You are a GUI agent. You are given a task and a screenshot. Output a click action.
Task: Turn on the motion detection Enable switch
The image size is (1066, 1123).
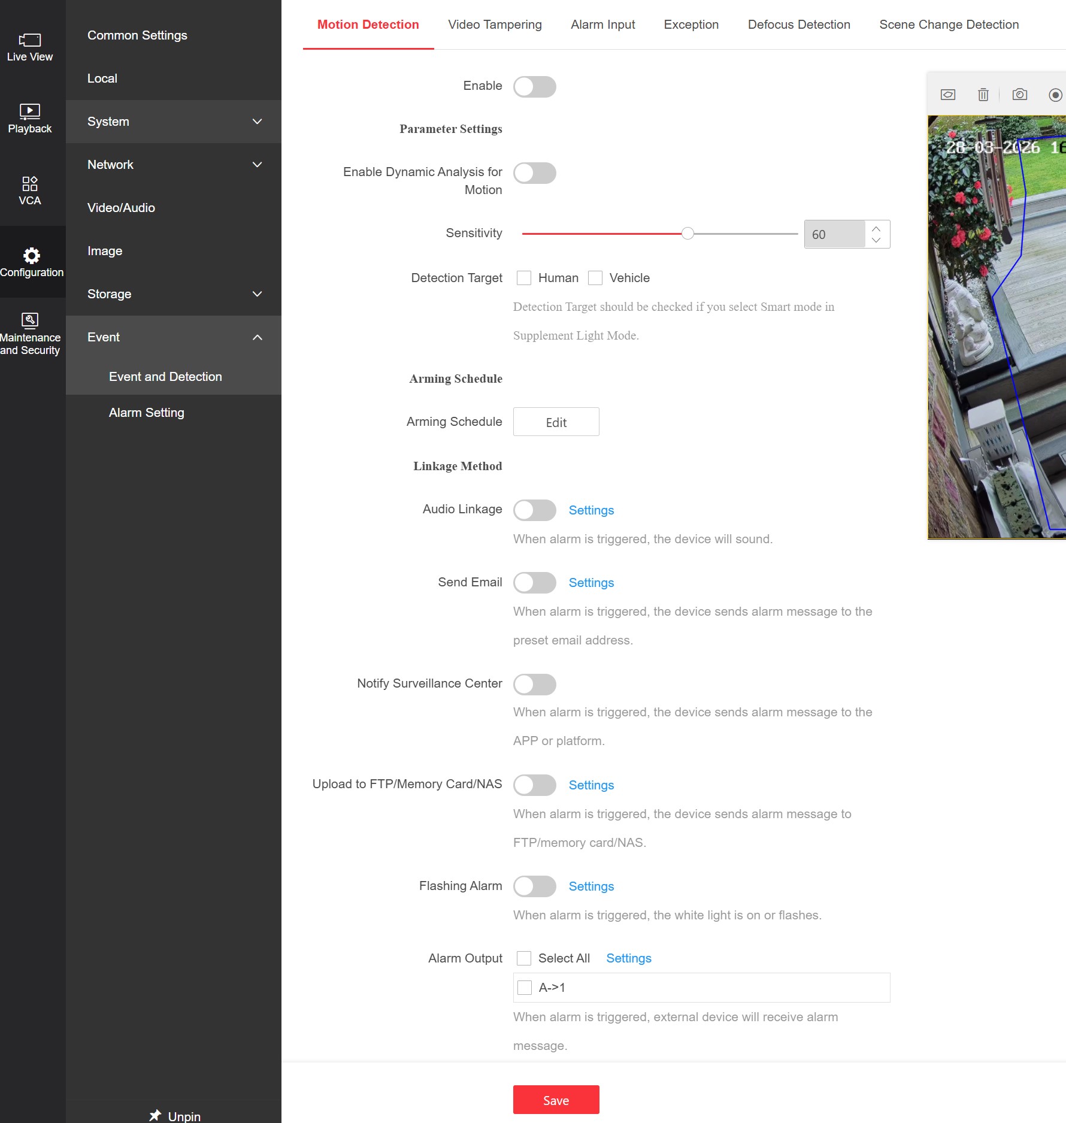(x=534, y=87)
